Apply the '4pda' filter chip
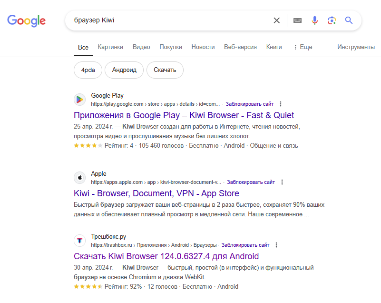Image resolution: width=381 pixels, height=303 pixels. 88,70
